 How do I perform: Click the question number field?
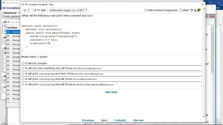30,10
